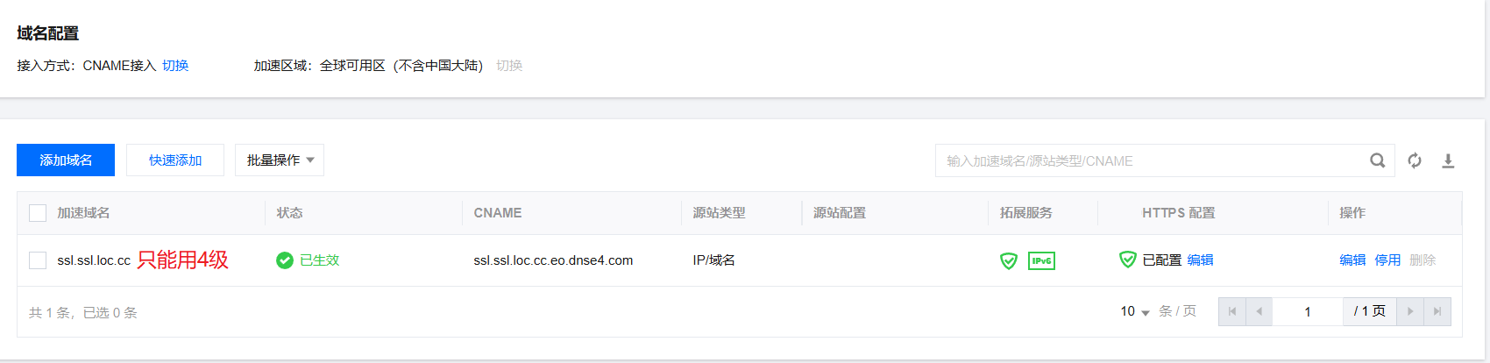1490x363 pixels.
Task: Click the search magnifier icon
Action: (1378, 160)
